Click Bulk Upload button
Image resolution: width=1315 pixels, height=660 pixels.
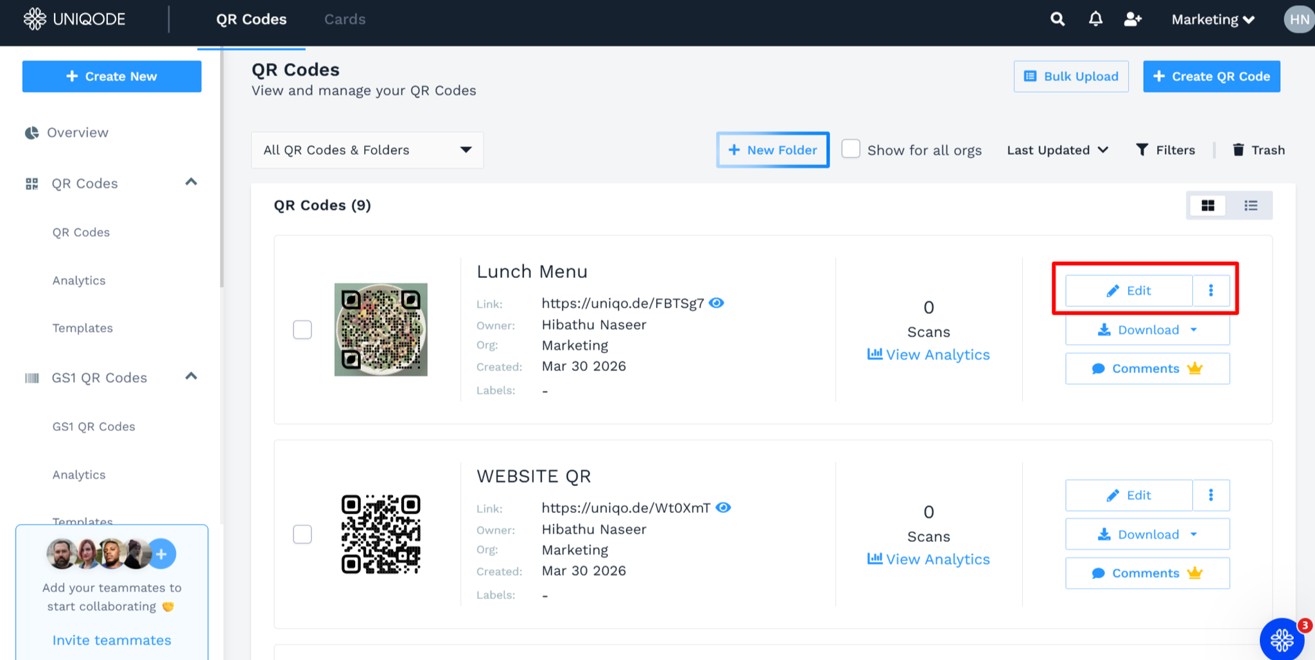pyautogui.click(x=1071, y=76)
